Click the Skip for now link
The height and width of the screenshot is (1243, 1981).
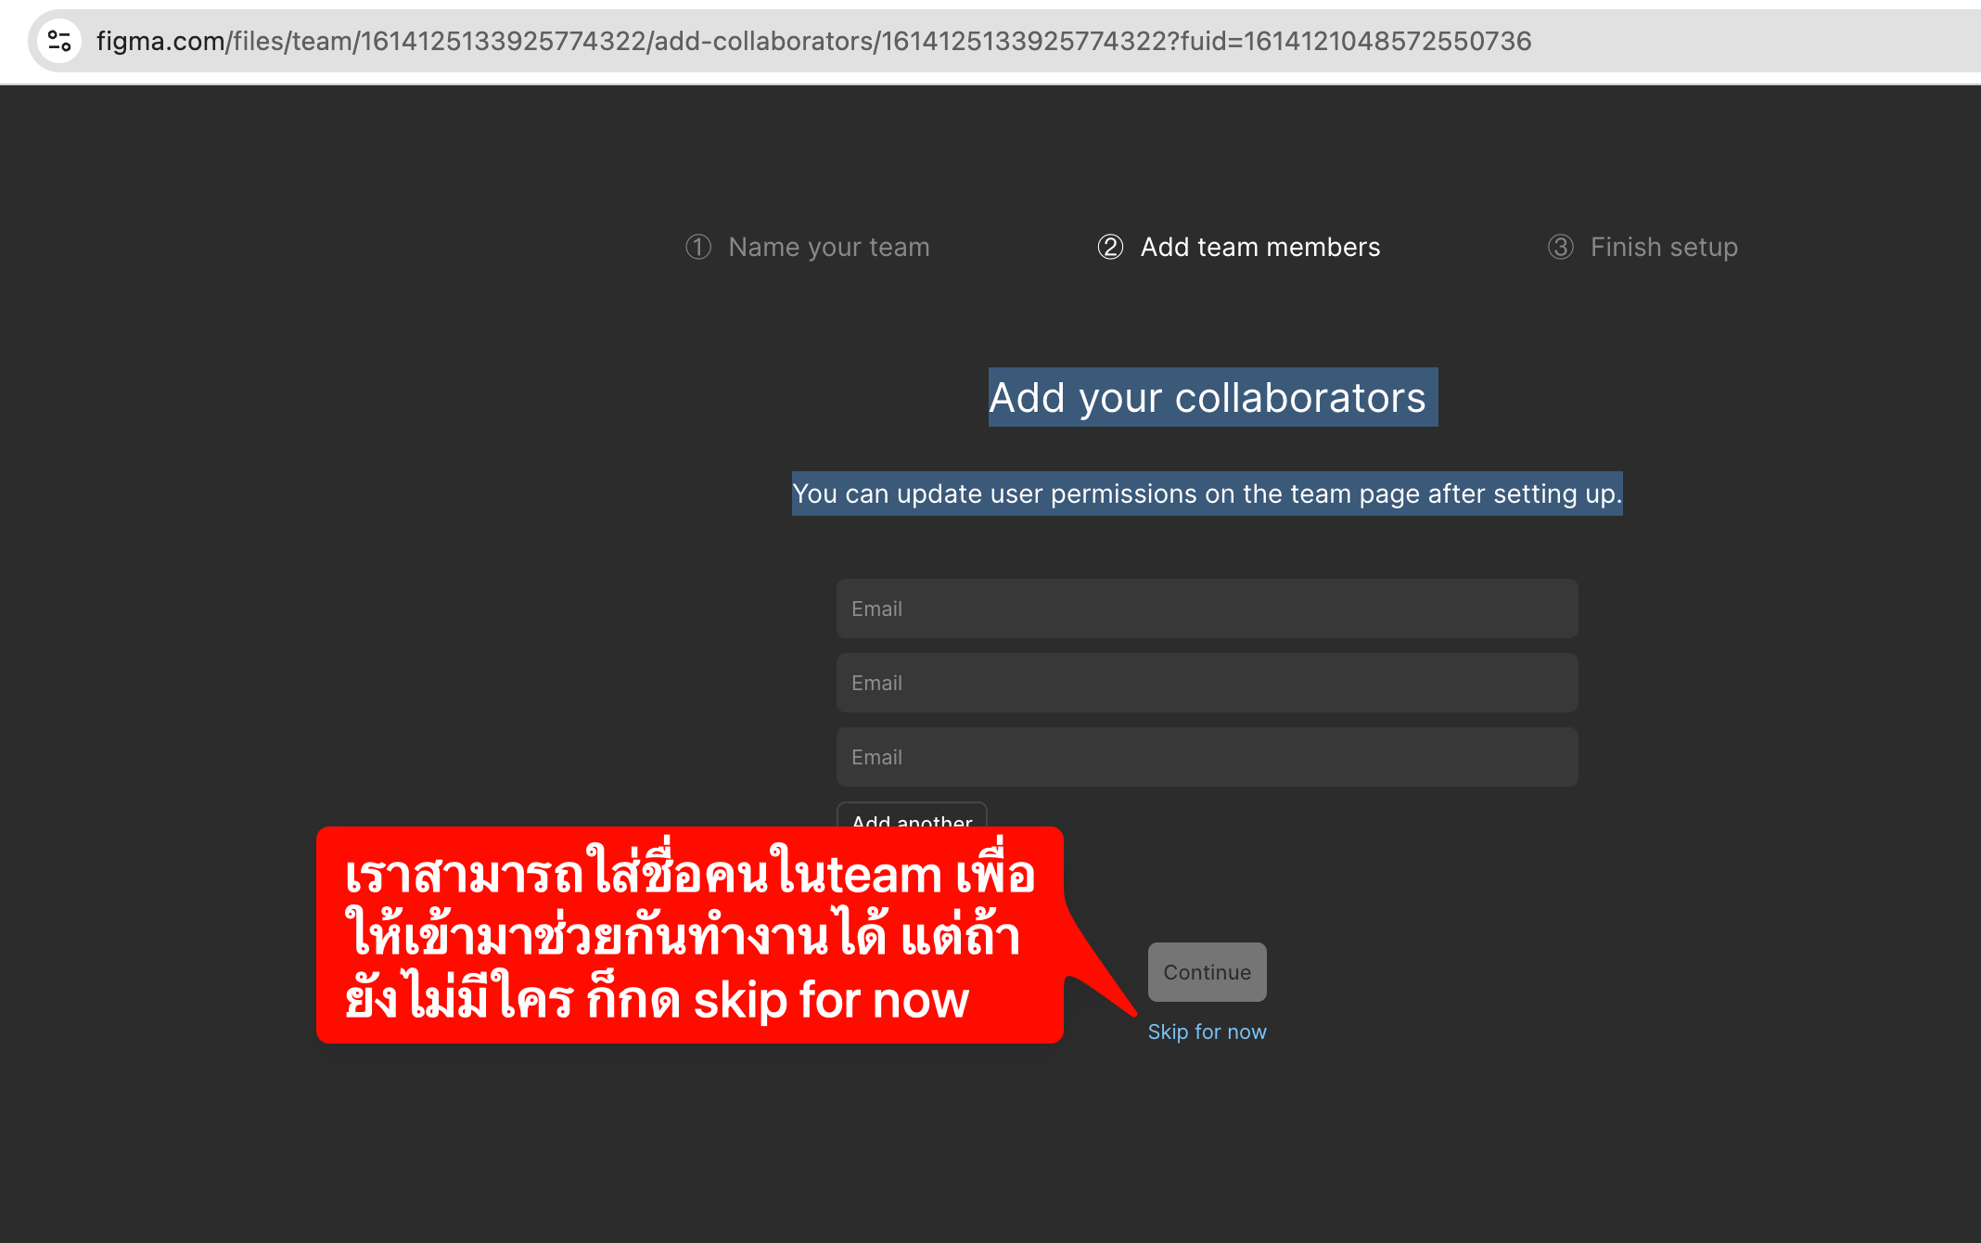coord(1207,1032)
